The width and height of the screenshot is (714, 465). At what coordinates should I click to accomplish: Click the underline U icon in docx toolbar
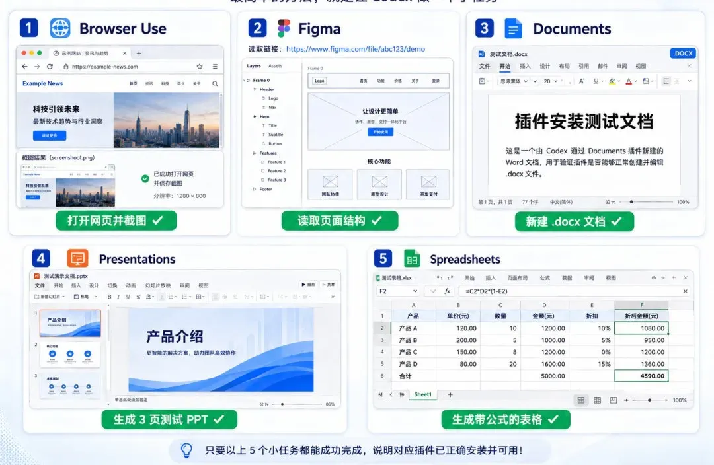[x=596, y=81]
